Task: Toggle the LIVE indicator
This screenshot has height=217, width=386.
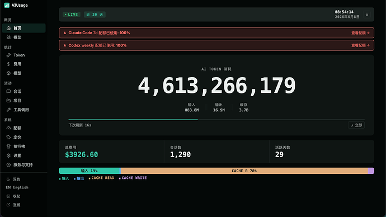Action: tap(72, 15)
